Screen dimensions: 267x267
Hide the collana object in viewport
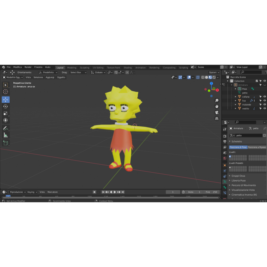click(x=265, y=96)
